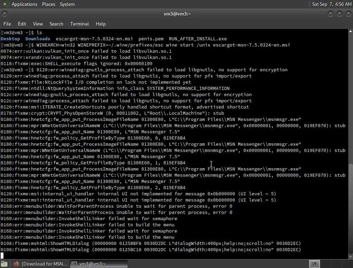Open the Terminal menu

coord(80,24)
